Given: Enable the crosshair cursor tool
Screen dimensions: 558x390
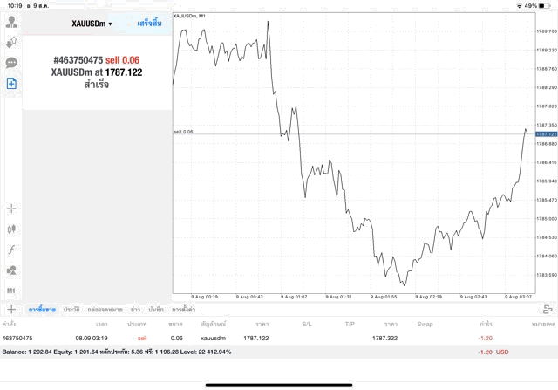Looking at the screenshot, I should pos(12,209).
